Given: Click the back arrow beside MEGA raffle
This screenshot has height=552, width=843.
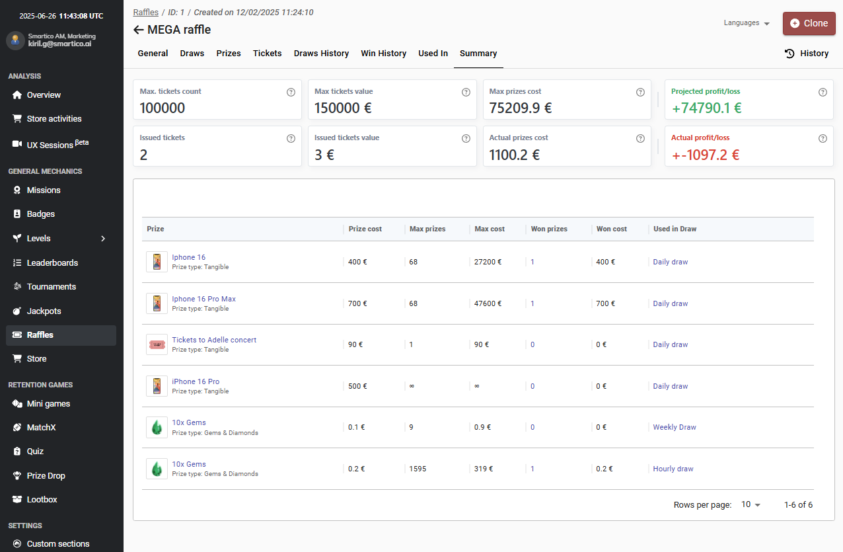Looking at the screenshot, I should pyautogui.click(x=138, y=30).
